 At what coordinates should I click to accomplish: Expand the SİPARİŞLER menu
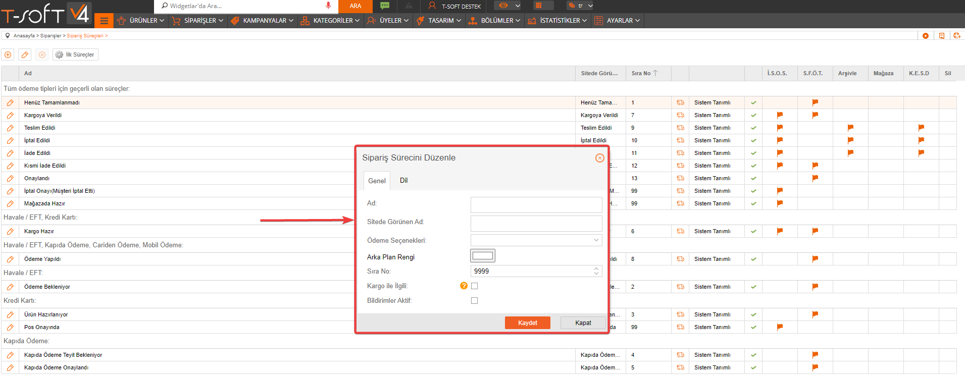click(197, 21)
